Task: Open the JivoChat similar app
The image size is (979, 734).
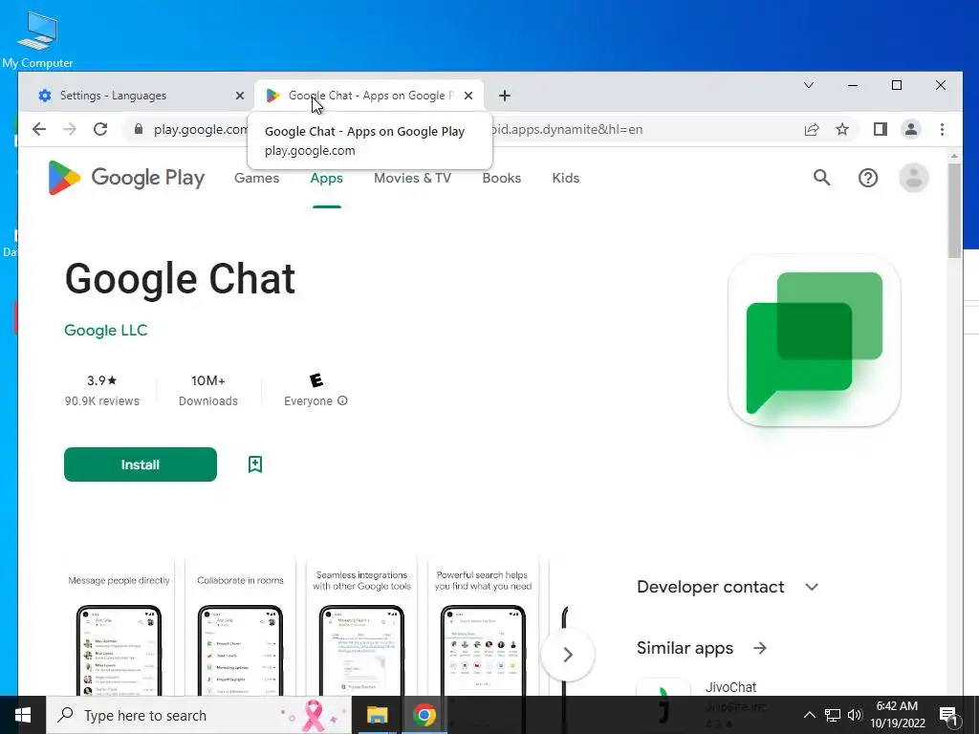Action: pyautogui.click(x=730, y=687)
